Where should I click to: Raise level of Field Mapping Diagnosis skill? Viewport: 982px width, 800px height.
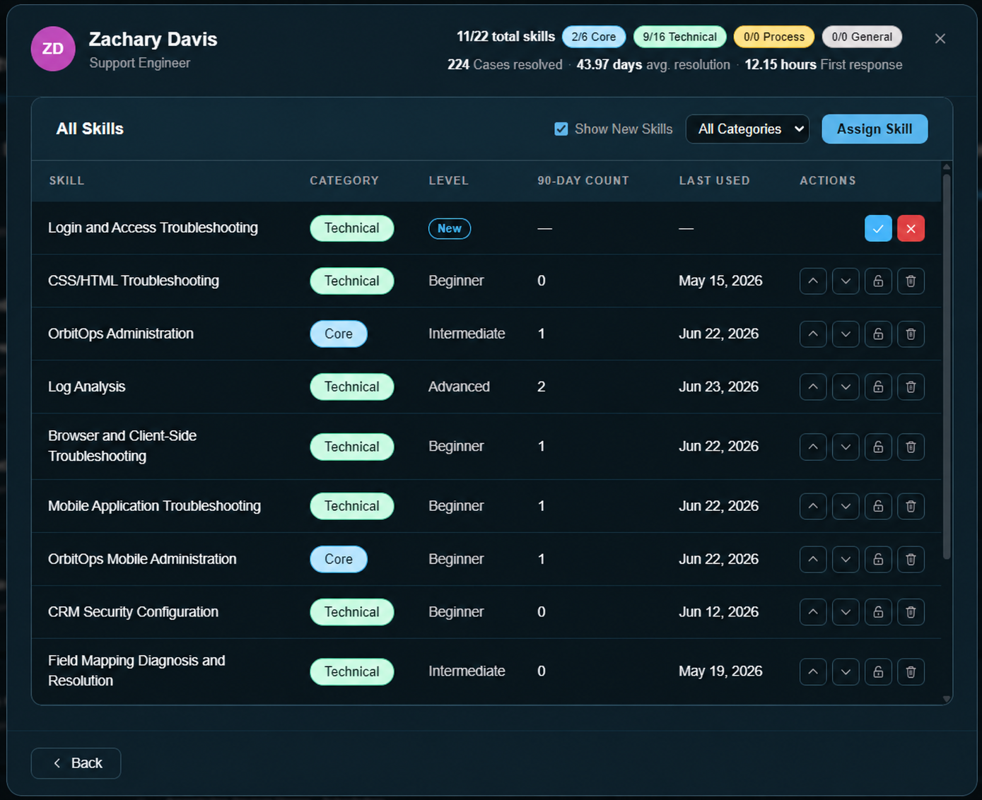[813, 671]
